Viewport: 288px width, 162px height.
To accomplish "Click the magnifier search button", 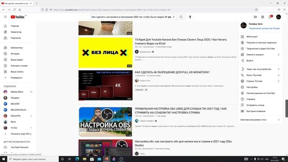I will 181,17.
